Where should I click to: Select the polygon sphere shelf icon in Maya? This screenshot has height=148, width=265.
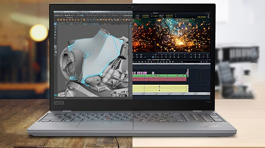tap(58, 20)
